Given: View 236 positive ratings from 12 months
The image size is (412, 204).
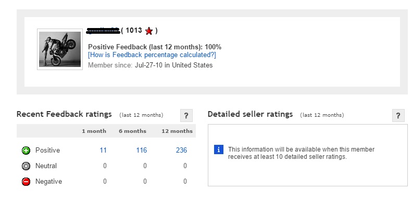Looking at the screenshot, I should tap(181, 151).
